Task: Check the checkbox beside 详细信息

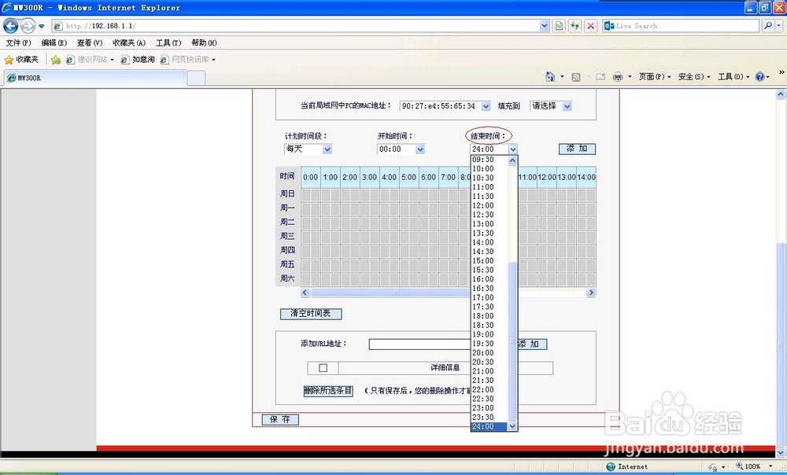Action: pos(323,367)
